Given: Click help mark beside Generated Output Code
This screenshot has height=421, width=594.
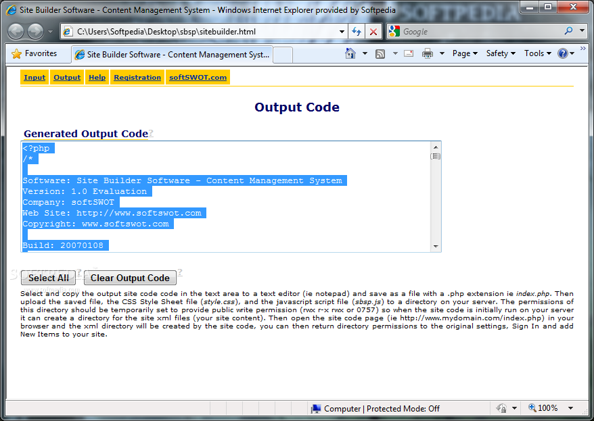Looking at the screenshot, I should (151, 132).
